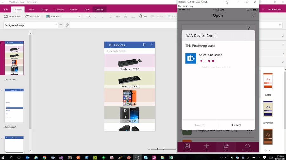Click the text alignment icon
This screenshot has width=286, height=160.
[133, 16]
